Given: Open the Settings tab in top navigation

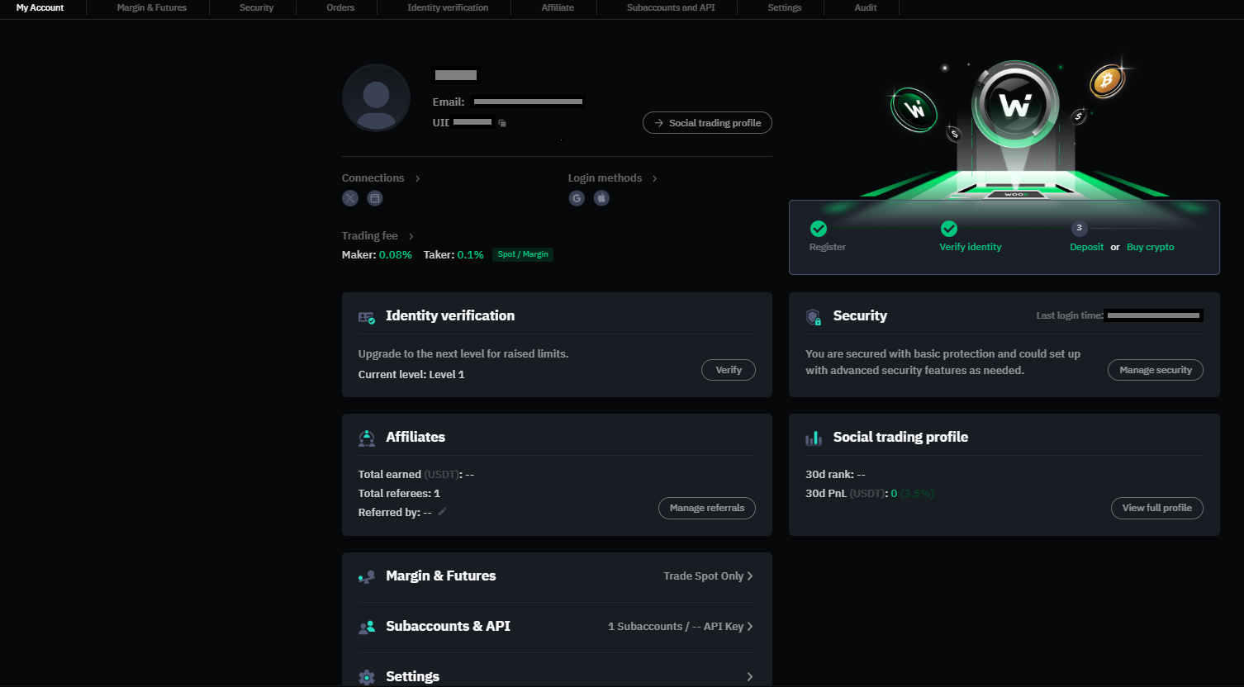Looking at the screenshot, I should (785, 7).
